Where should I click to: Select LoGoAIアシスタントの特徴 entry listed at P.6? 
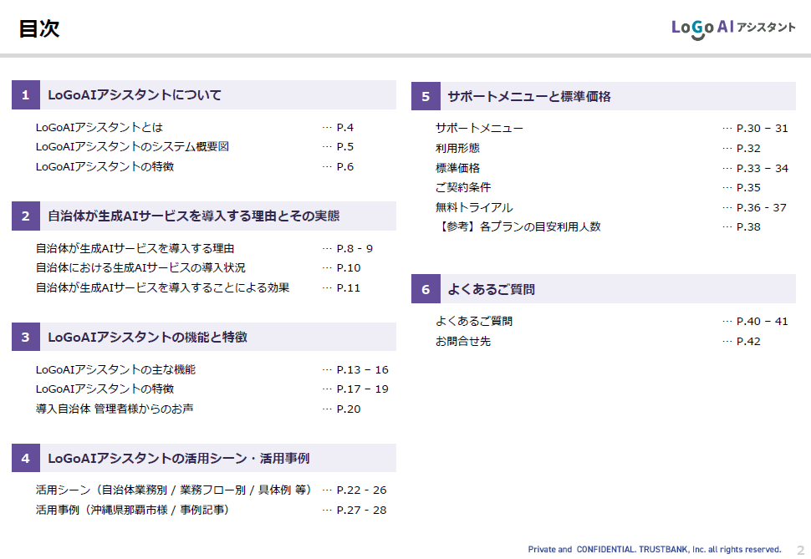(105, 166)
